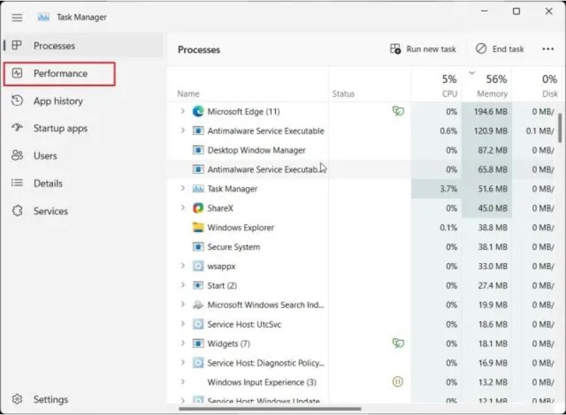Click the Microsoft Edge process icon
This screenshot has height=415, width=566.
click(x=198, y=112)
